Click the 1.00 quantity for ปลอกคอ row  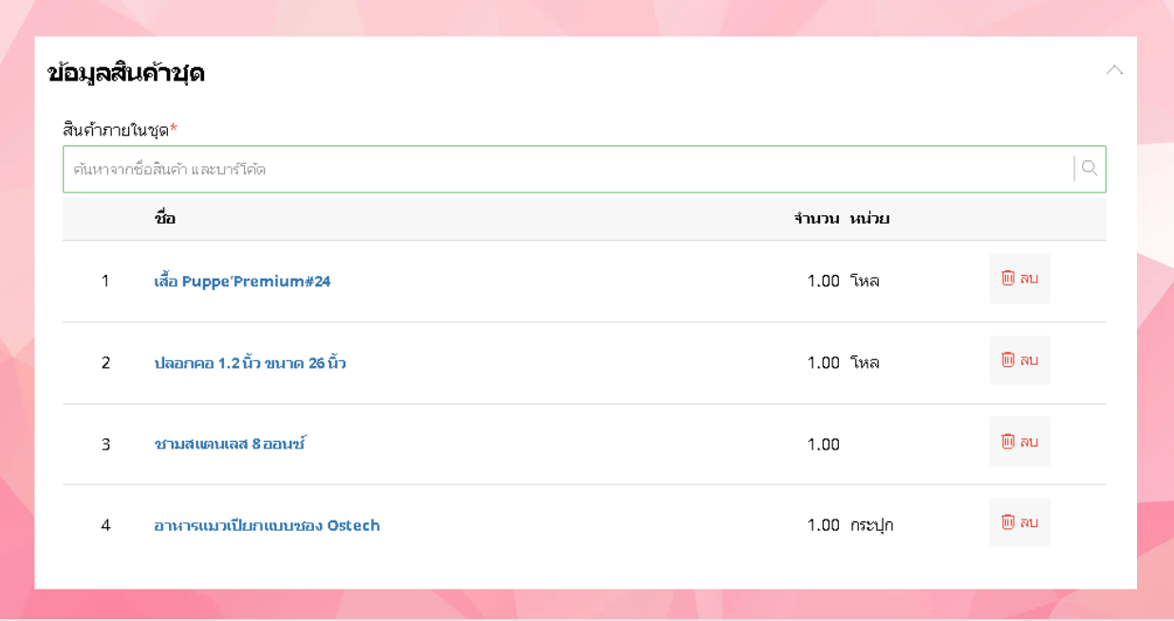click(823, 363)
